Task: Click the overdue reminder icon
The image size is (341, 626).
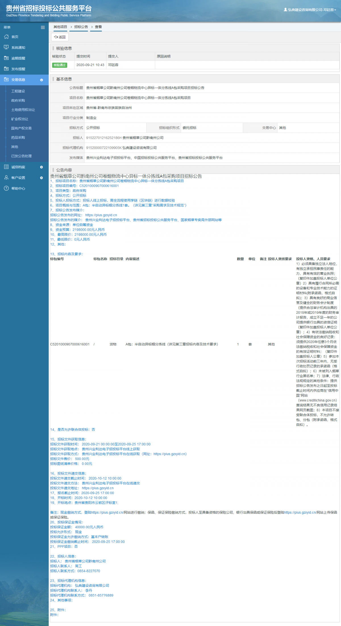Action: 6,58
